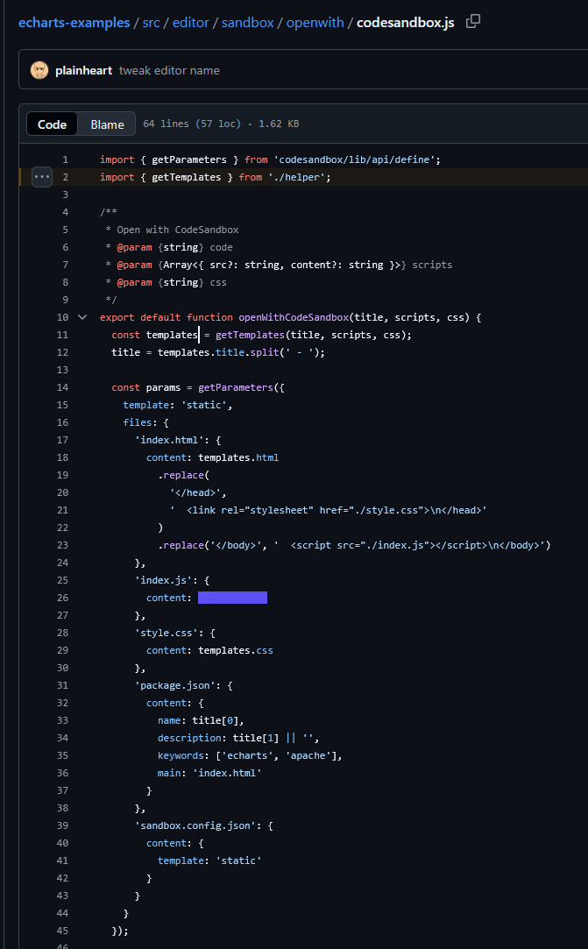Open the line 2 actions ellipsis menu
This screenshot has width=588, height=949.
click(x=42, y=177)
